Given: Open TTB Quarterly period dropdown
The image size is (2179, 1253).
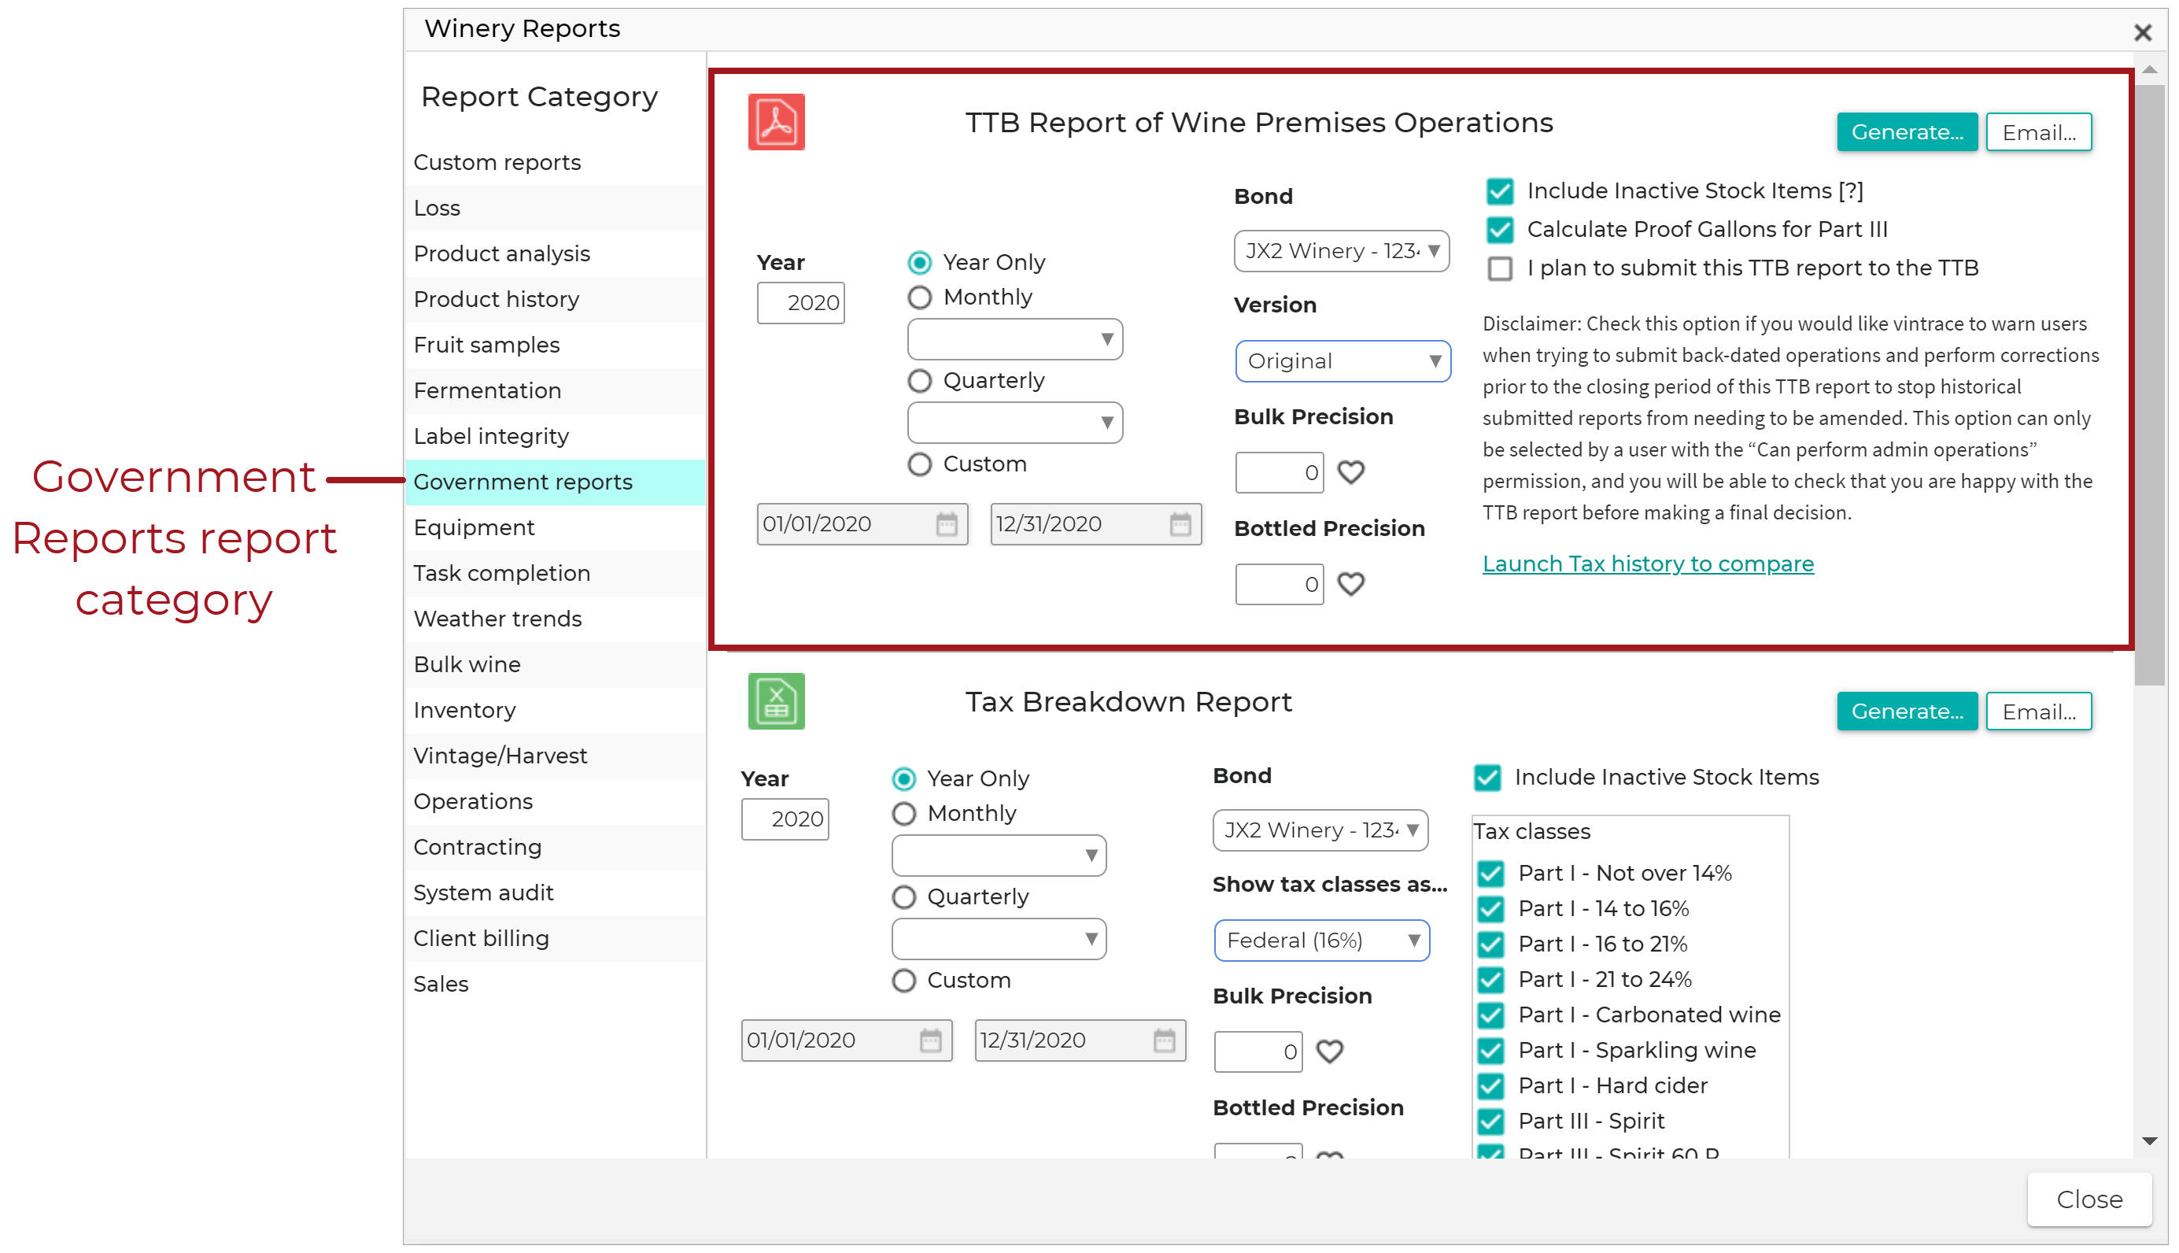Looking at the screenshot, I should (x=1014, y=423).
